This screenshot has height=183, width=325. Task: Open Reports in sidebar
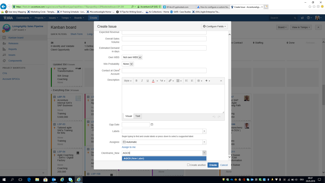(12, 49)
